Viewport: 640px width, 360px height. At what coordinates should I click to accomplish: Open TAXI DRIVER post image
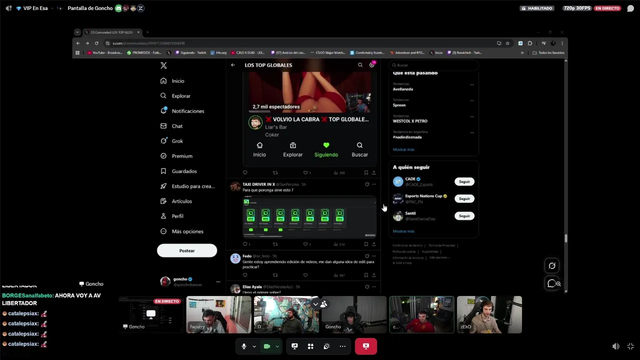point(309,217)
